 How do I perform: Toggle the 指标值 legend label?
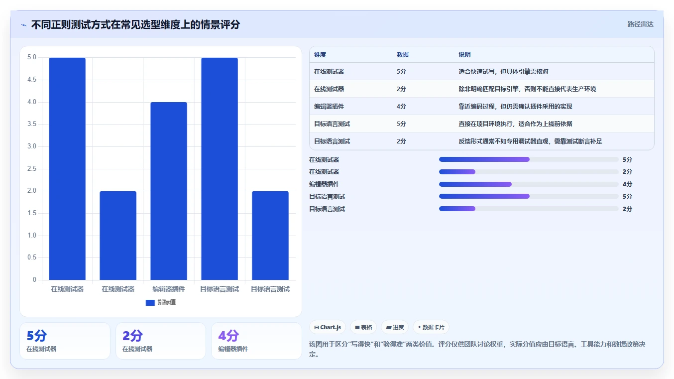(x=167, y=302)
